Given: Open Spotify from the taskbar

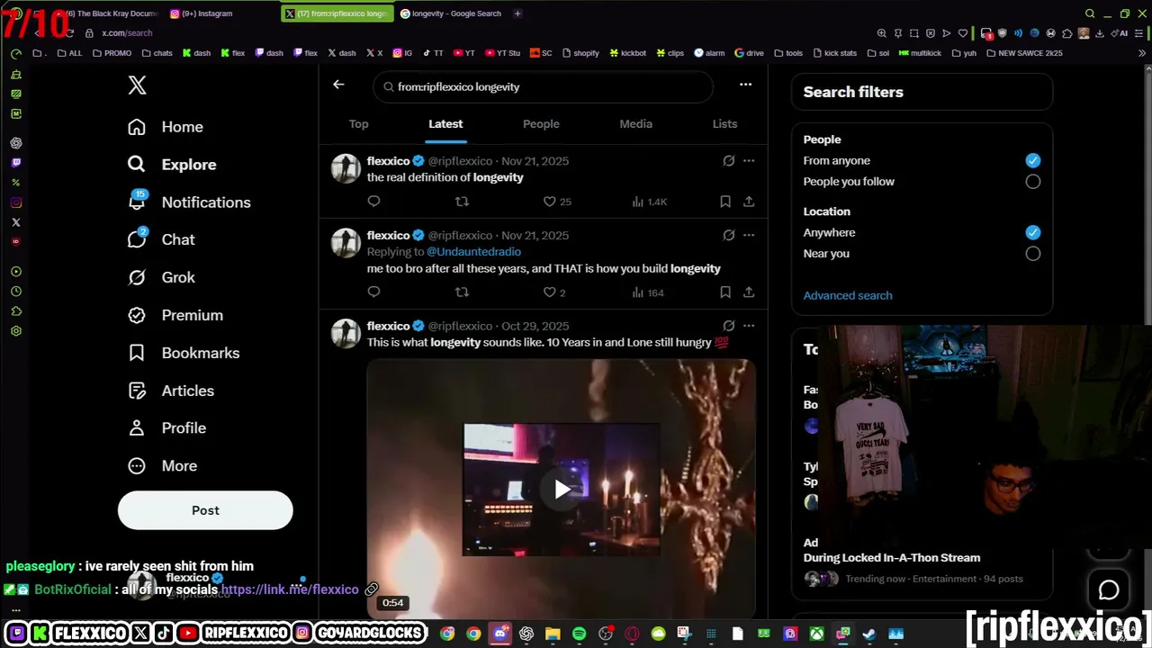Looking at the screenshot, I should pyautogui.click(x=579, y=634).
